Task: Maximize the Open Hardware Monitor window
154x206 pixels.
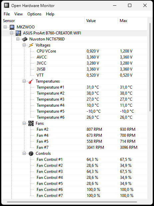Action: tap(130, 5)
